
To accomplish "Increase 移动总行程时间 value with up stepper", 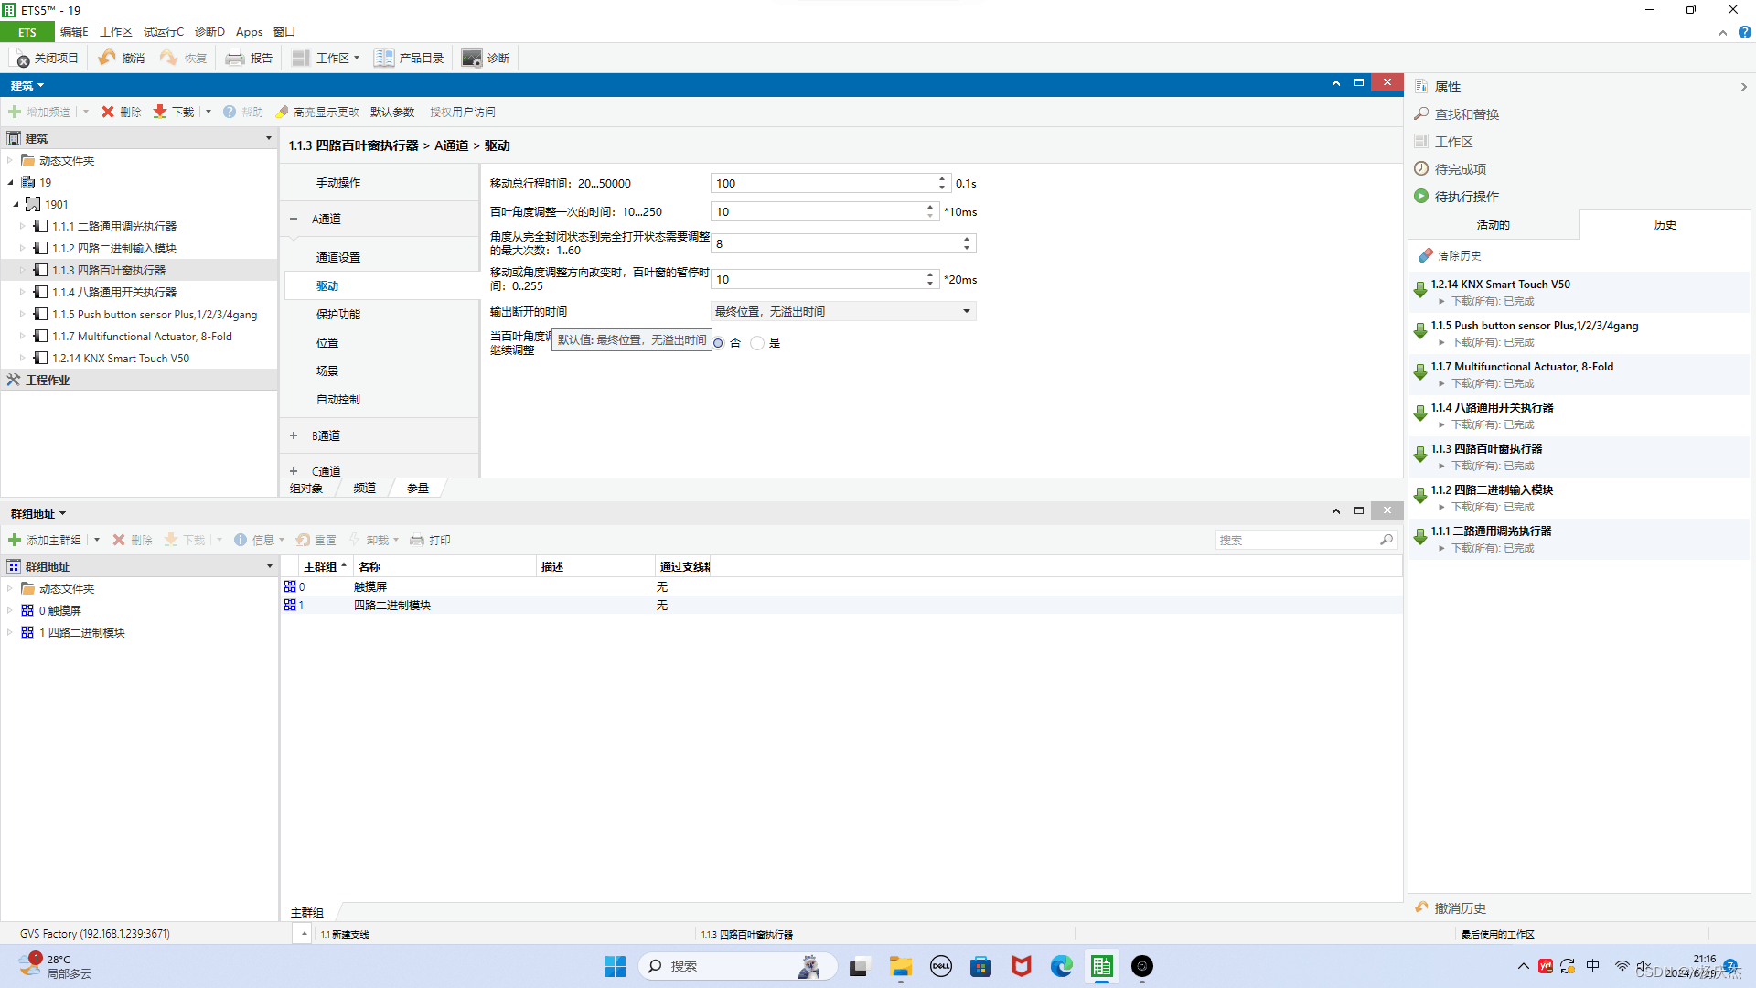I will [x=942, y=179].
